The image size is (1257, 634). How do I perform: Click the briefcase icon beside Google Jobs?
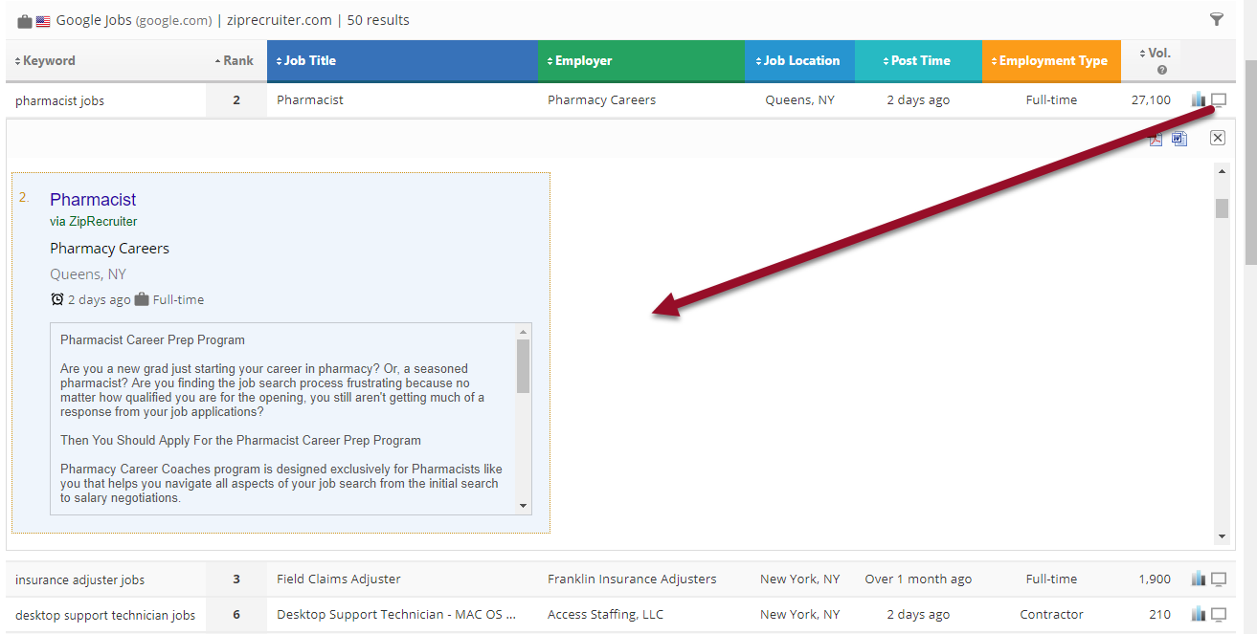pos(25,21)
